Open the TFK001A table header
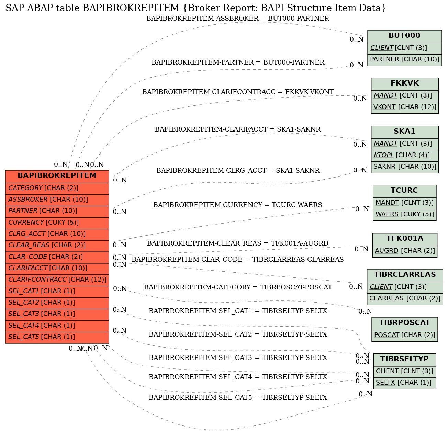This screenshot has width=448, height=432. point(405,239)
